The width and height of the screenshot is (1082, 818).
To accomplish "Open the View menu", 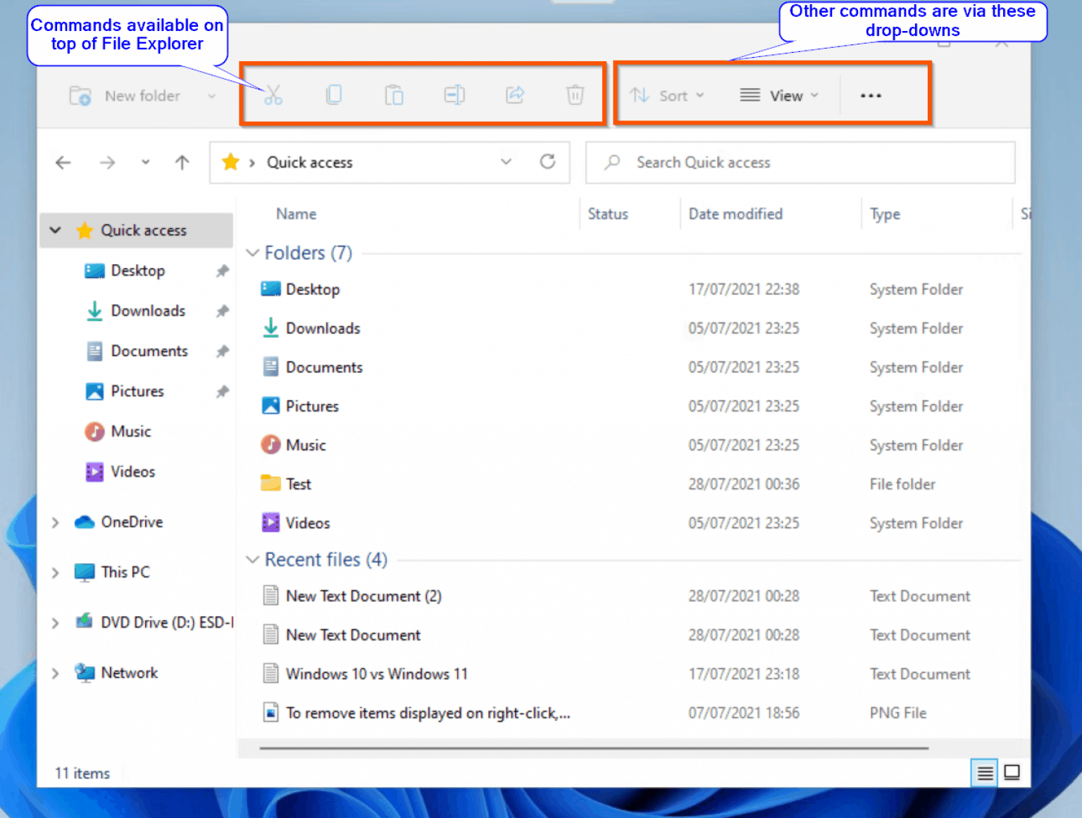I will [778, 95].
